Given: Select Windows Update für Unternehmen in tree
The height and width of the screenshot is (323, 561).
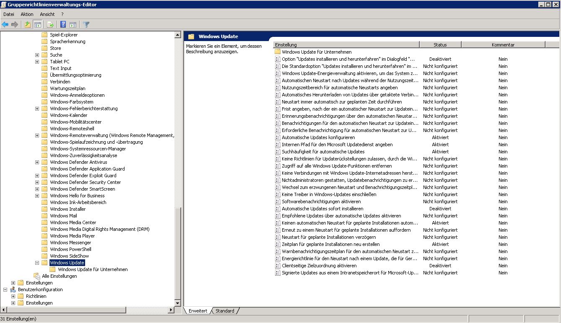Looking at the screenshot, I should click(93, 269).
